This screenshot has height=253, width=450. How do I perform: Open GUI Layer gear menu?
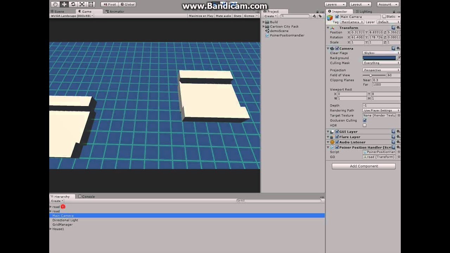(x=398, y=131)
